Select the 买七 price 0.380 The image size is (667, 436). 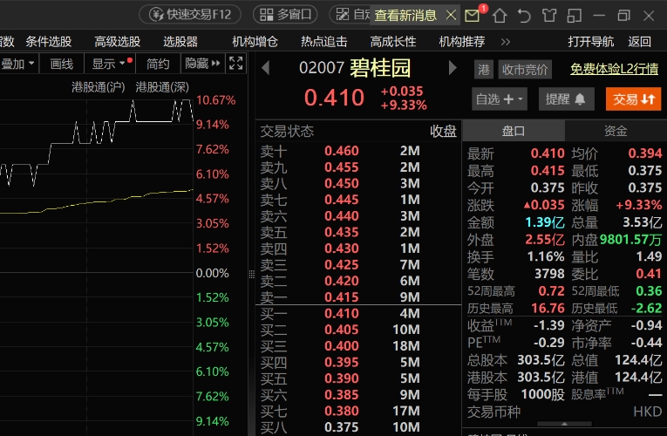coord(342,411)
